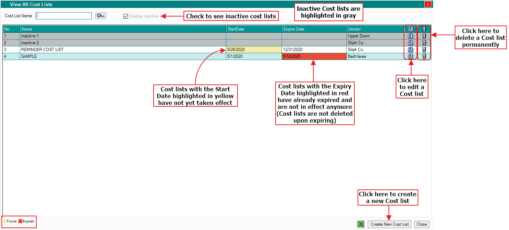The height and width of the screenshot is (230, 509).
Task: Sort by the StartDate column header
Action: pyautogui.click(x=254, y=29)
